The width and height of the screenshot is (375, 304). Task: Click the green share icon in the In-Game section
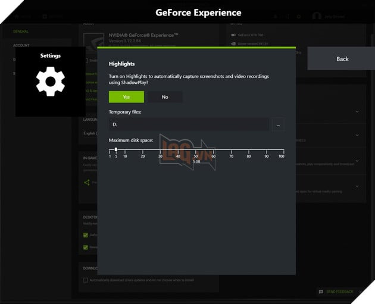(x=87, y=183)
